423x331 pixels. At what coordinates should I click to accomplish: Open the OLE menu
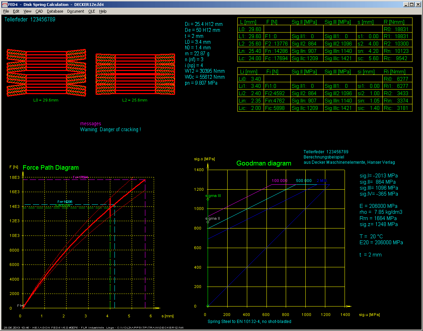click(x=91, y=11)
